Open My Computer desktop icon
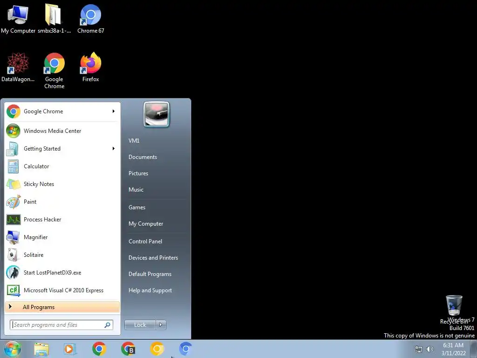The height and width of the screenshot is (358, 477). coord(18,19)
